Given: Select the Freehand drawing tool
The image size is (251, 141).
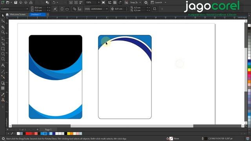Looking at the screenshot, I should tap(3, 38).
